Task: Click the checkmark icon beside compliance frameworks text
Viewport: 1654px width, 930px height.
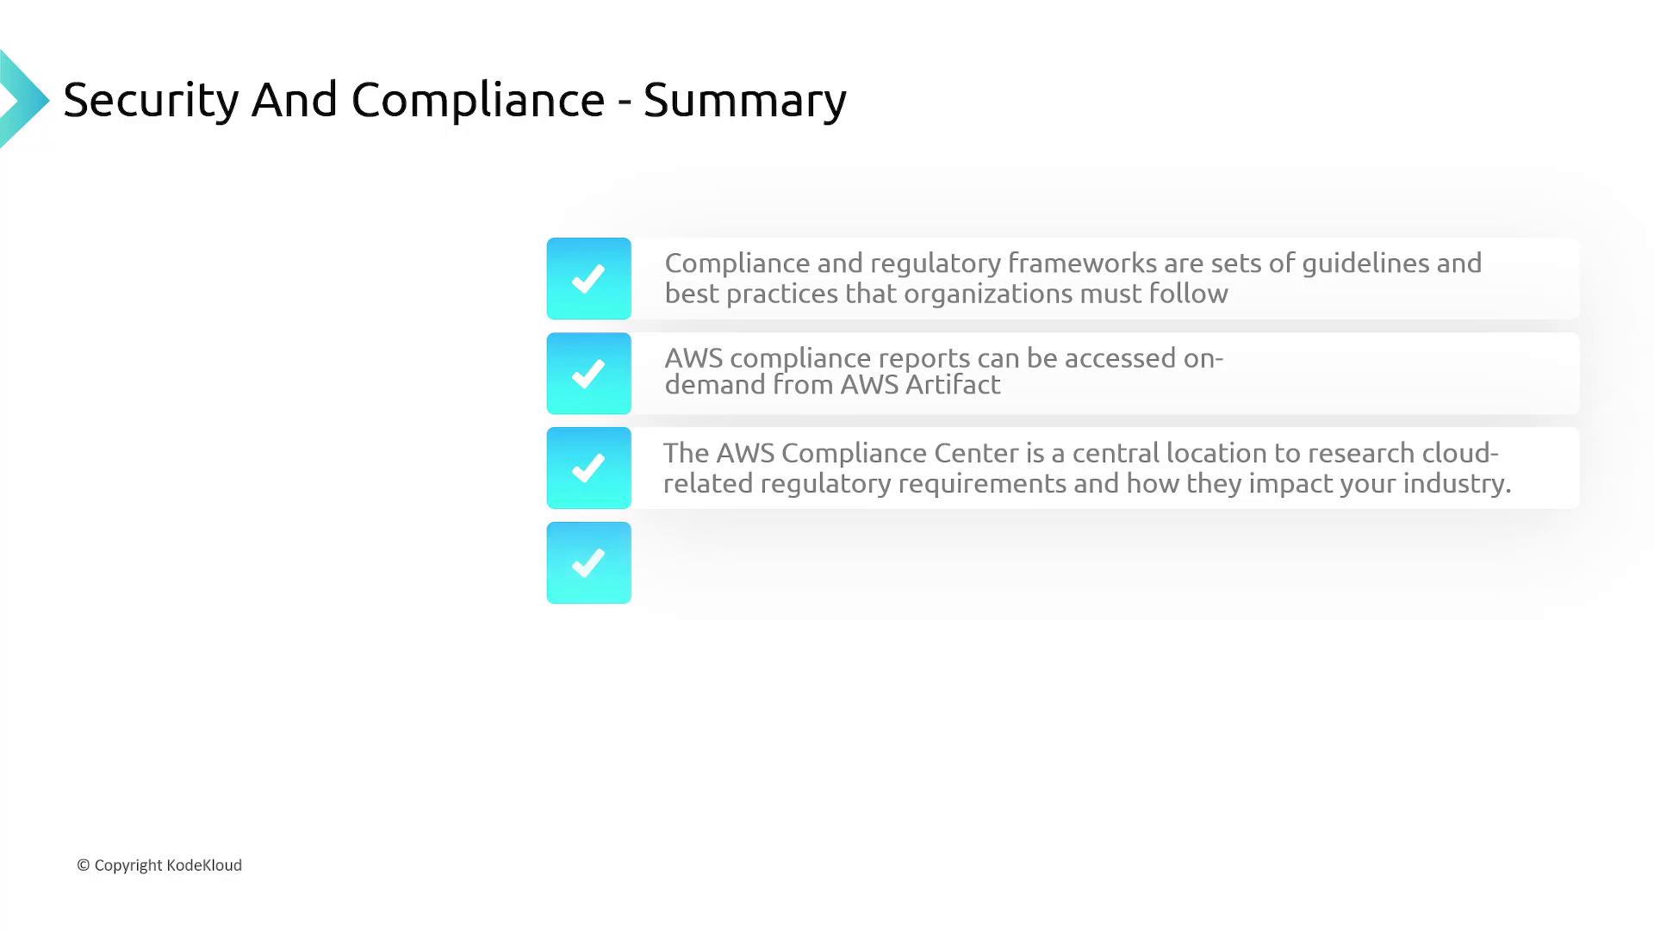Action: (588, 278)
